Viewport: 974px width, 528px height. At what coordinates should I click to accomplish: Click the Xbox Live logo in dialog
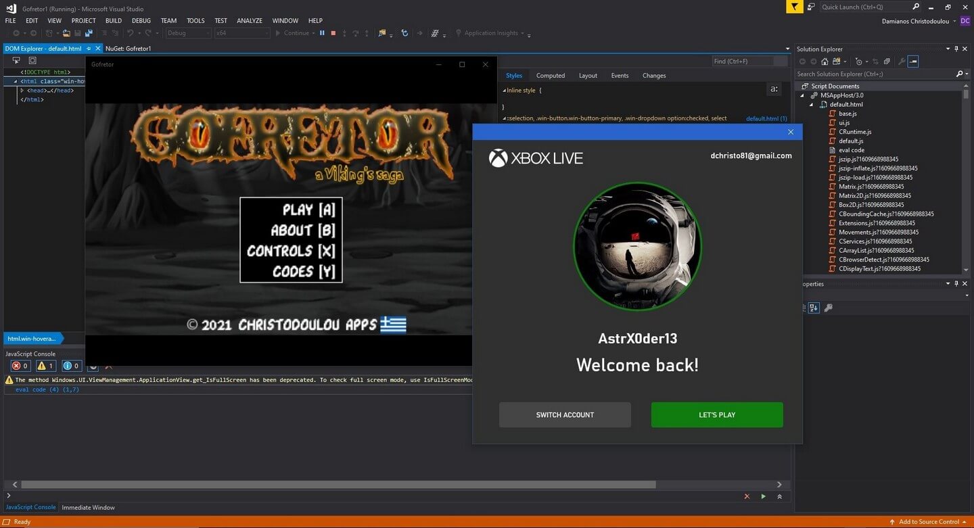536,158
